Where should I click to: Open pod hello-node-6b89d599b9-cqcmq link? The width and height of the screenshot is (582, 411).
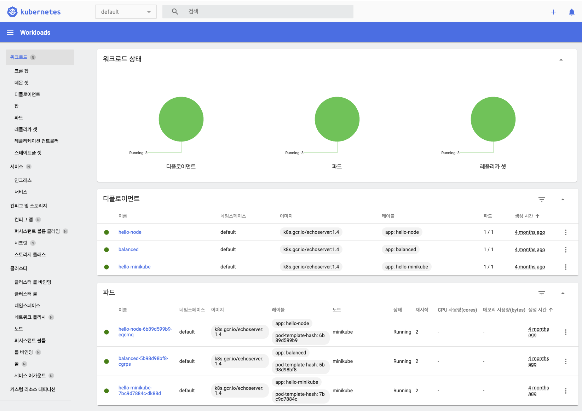[x=145, y=332]
